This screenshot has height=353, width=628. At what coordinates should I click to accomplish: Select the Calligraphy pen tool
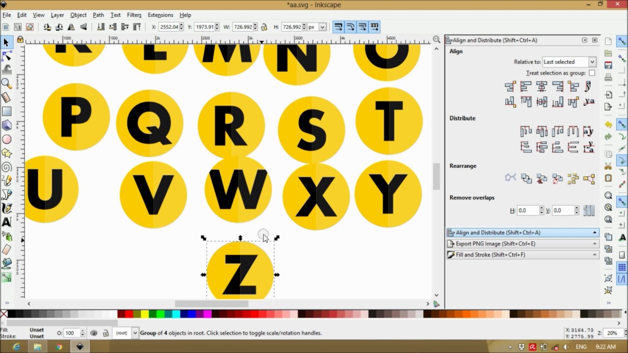click(x=6, y=208)
